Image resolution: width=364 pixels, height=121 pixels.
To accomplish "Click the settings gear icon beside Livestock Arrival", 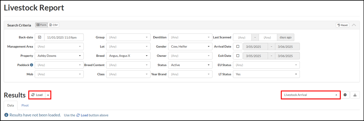I will click(x=345, y=95).
